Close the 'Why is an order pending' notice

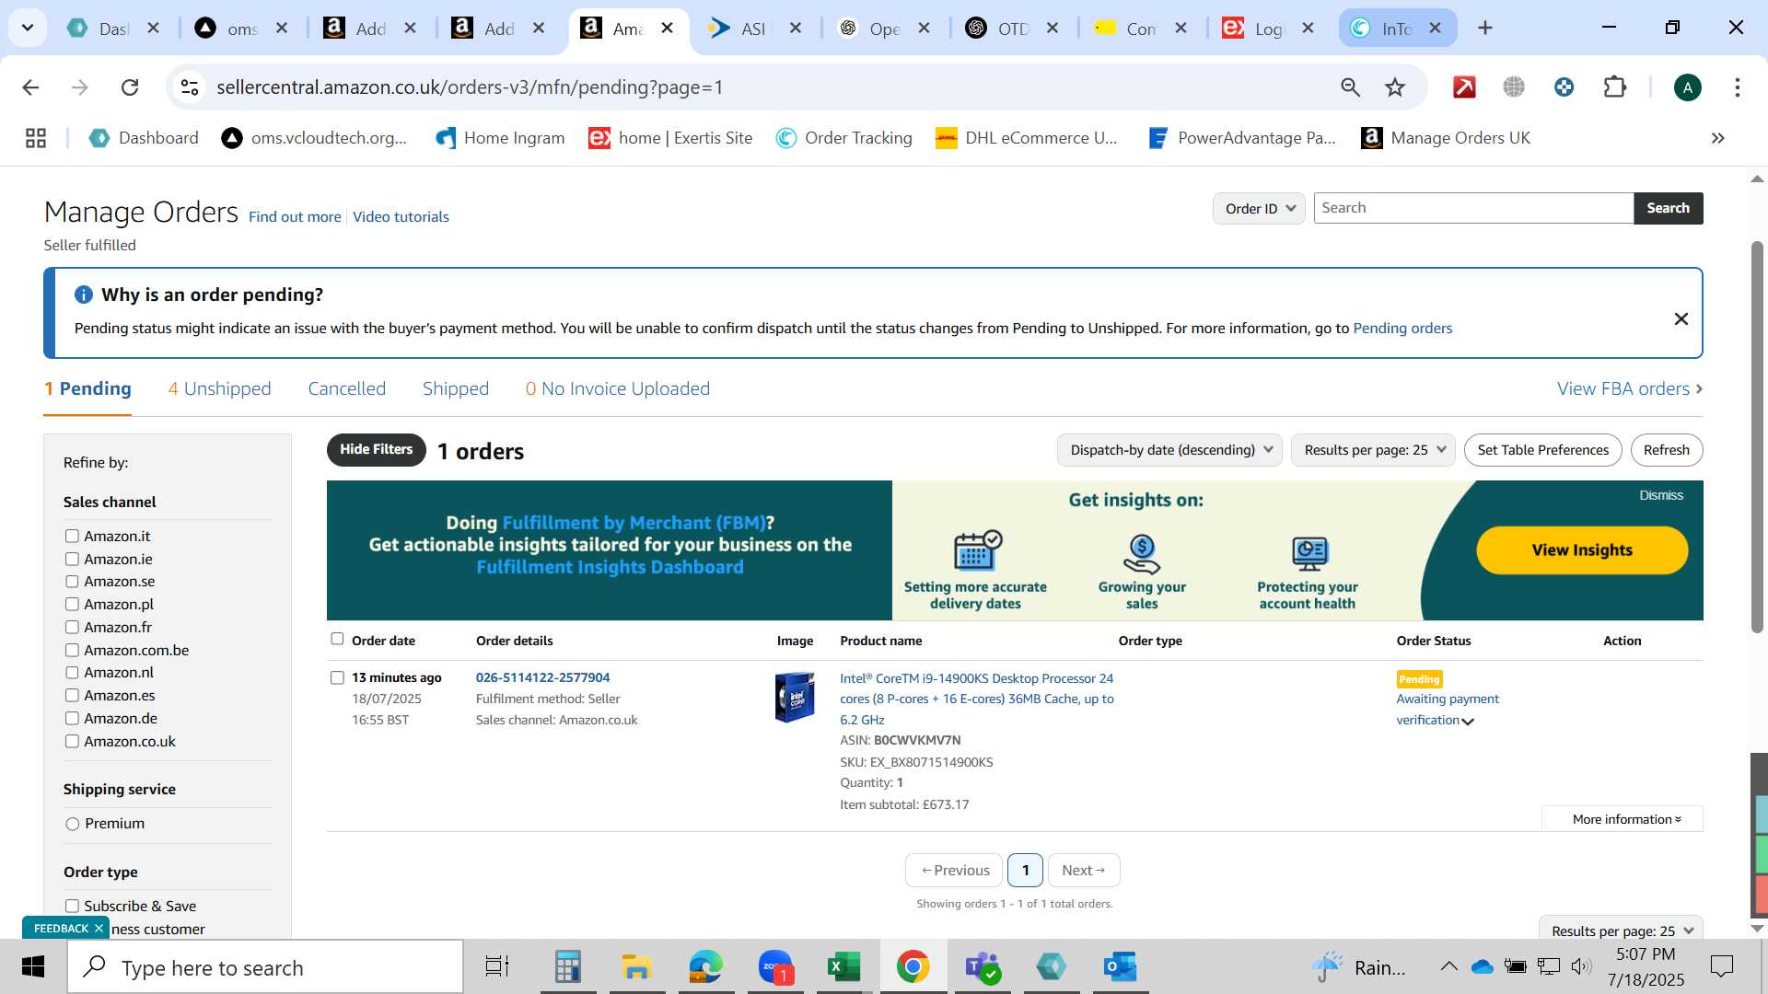tap(1681, 318)
